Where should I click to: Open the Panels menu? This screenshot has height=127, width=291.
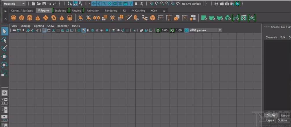(x=76, y=26)
